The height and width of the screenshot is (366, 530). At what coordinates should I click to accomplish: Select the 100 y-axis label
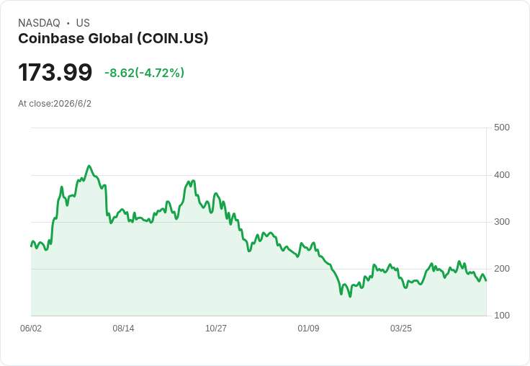click(502, 316)
